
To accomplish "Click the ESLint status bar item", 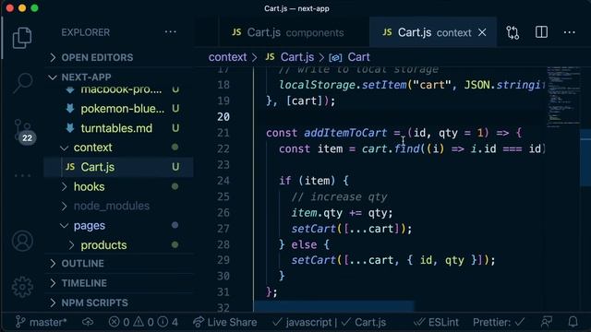I will 436,322.
